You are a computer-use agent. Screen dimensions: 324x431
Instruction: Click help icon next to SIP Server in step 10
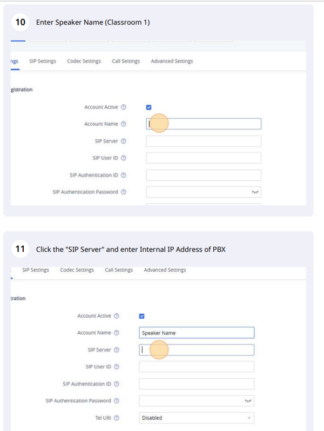tap(124, 142)
